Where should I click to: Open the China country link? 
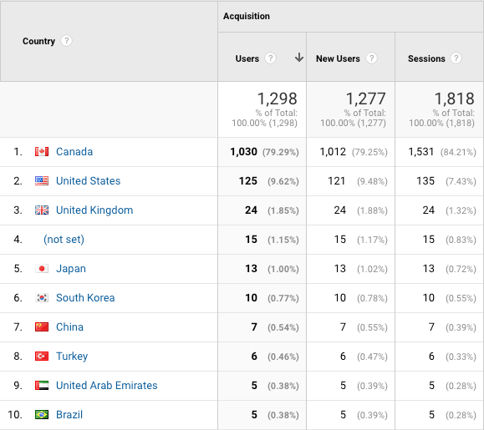[69, 327]
